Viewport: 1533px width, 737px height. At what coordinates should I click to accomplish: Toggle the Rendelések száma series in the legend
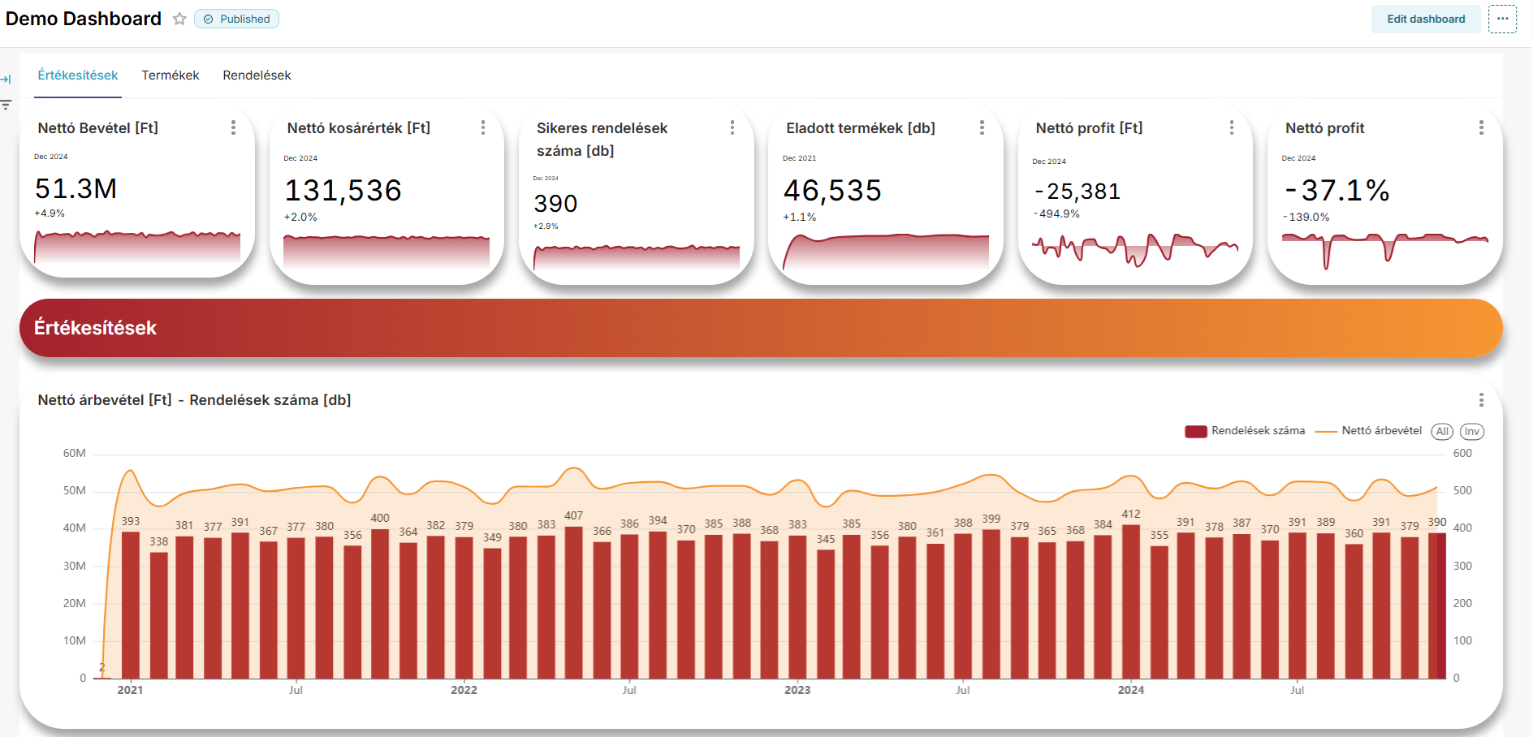[1258, 431]
